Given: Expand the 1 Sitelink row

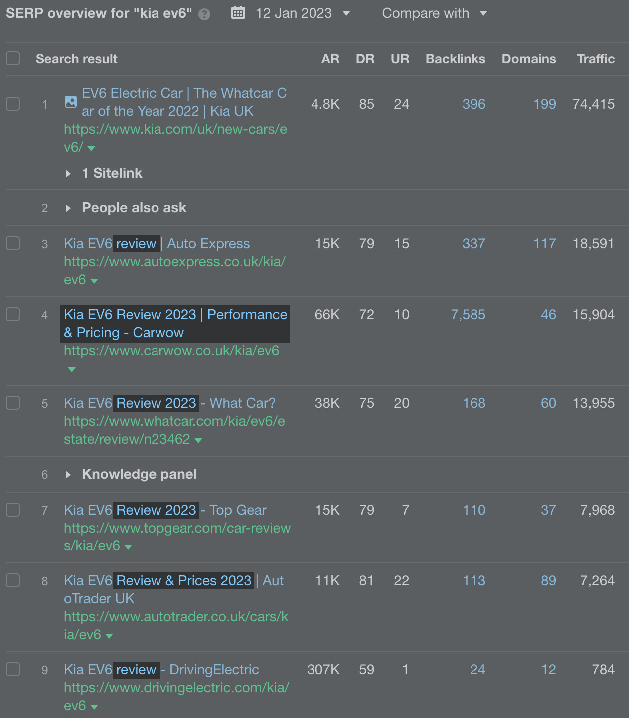Looking at the screenshot, I should [68, 173].
